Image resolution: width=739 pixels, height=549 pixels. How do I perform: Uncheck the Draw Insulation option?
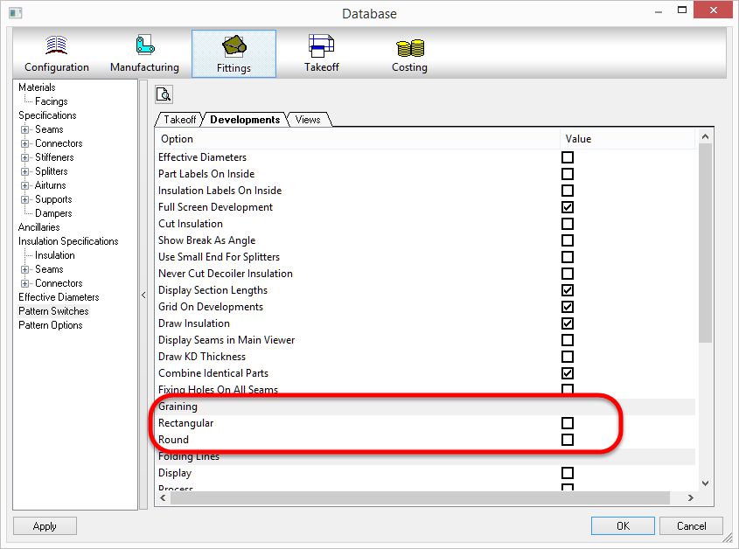tap(568, 323)
